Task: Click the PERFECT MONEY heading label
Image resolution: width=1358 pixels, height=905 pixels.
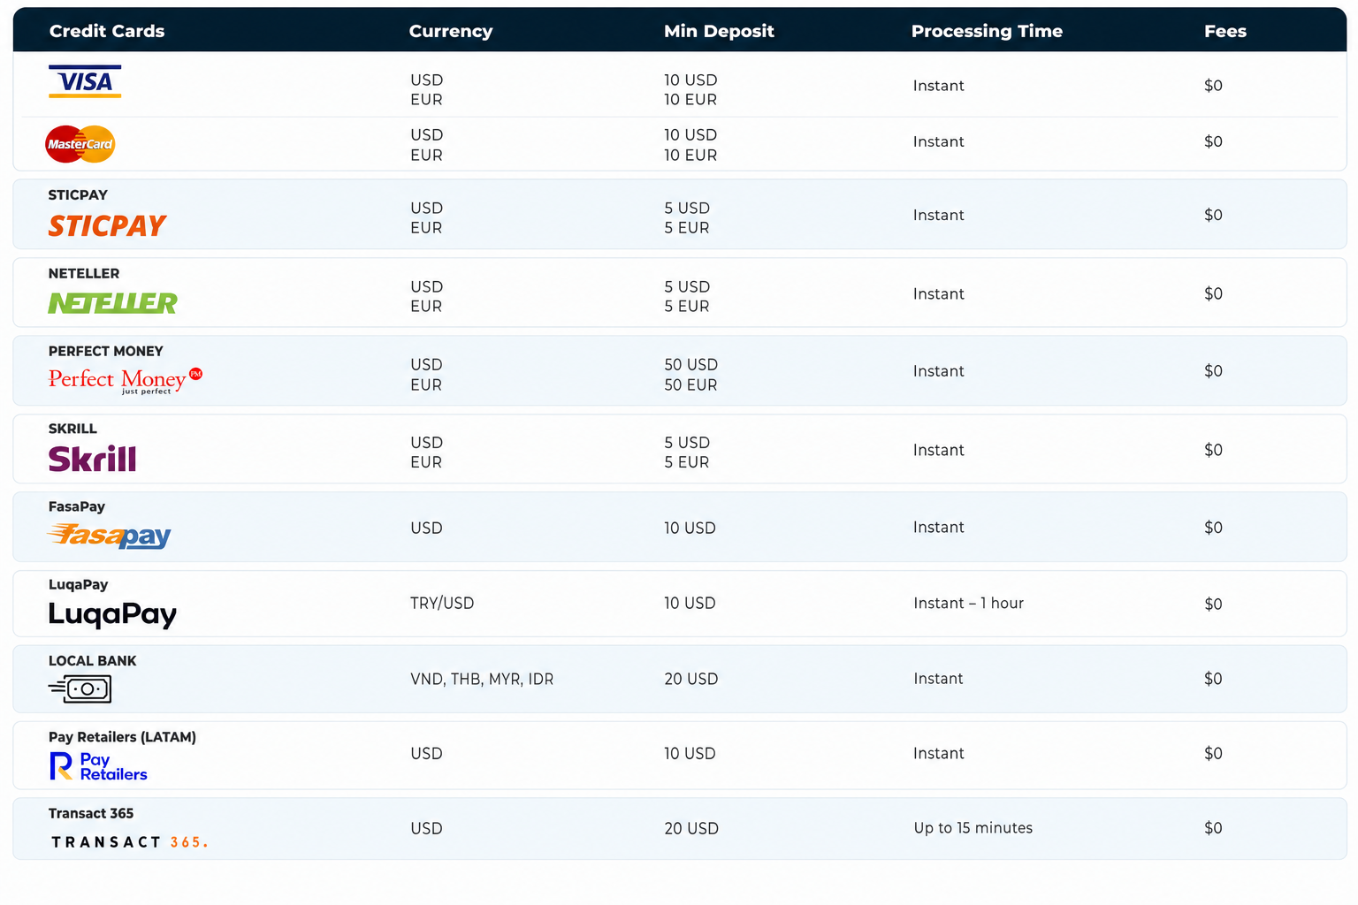Action: pyautogui.click(x=106, y=352)
